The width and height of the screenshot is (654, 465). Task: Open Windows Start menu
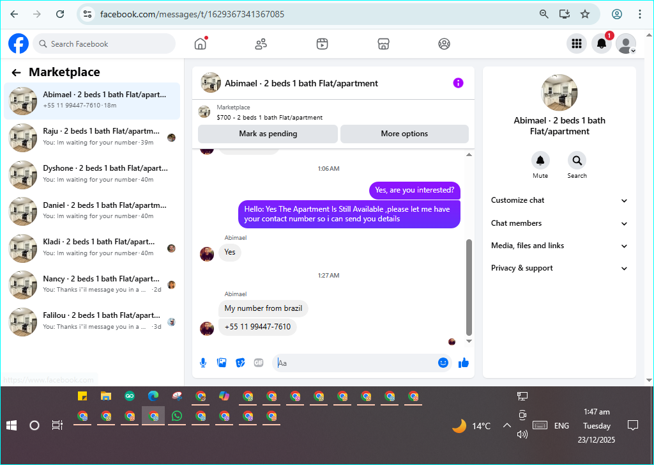point(11,425)
